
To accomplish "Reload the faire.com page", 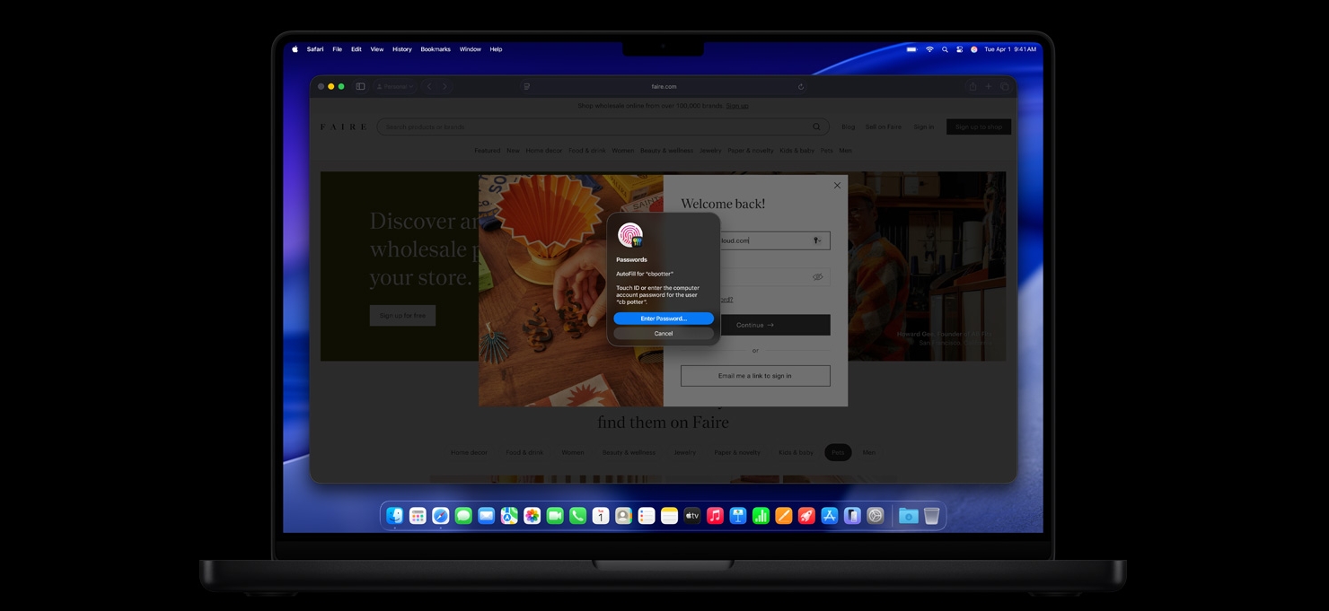I will coord(801,86).
